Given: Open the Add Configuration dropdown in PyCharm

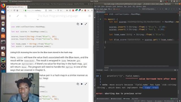Looking at the screenshot, I should click(148, 9).
